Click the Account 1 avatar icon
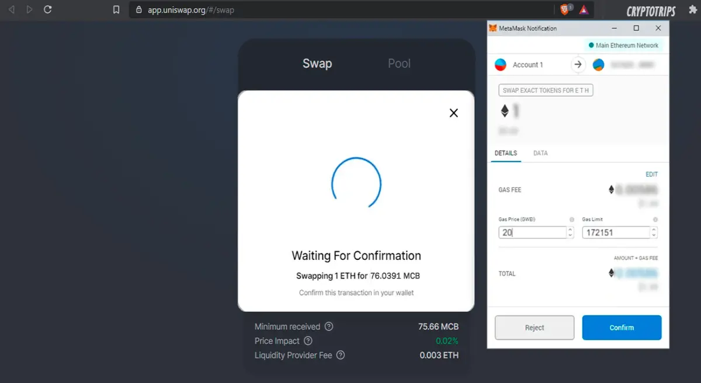The width and height of the screenshot is (701, 383). (501, 65)
